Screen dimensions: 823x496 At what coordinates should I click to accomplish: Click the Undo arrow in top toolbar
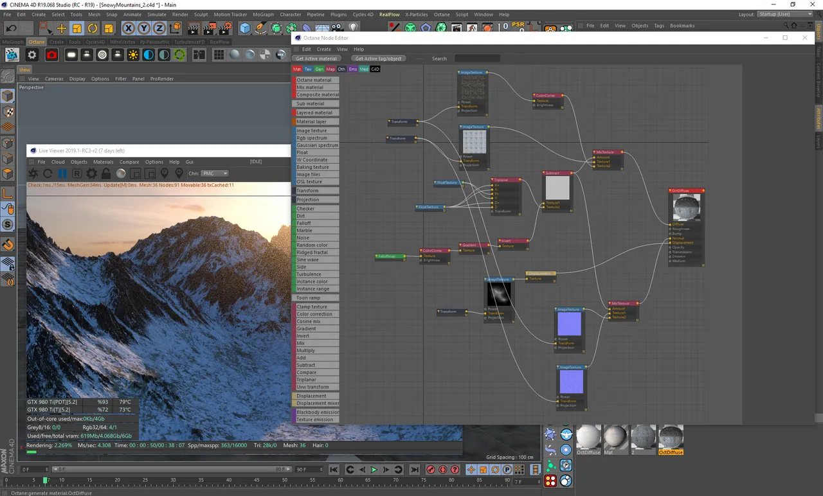(x=12, y=28)
